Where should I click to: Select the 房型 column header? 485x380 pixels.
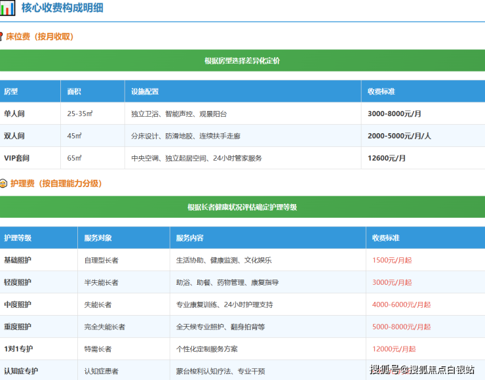pyautogui.click(x=11, y=91)
